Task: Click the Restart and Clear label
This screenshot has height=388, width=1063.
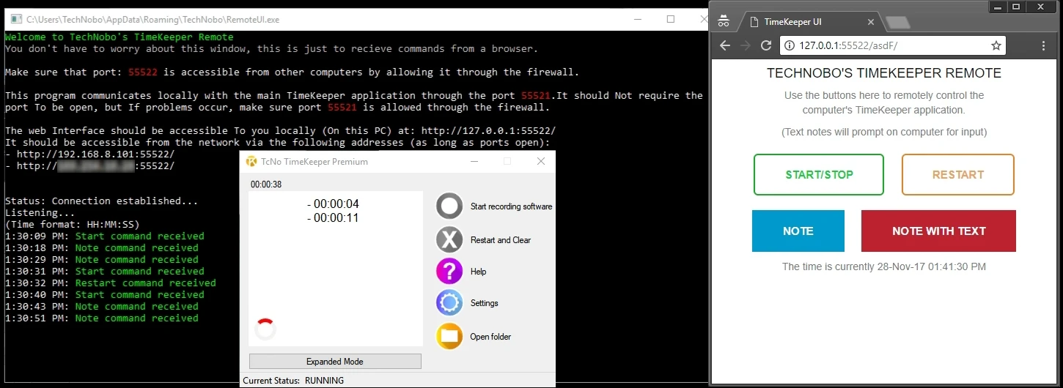Action: 501,240
